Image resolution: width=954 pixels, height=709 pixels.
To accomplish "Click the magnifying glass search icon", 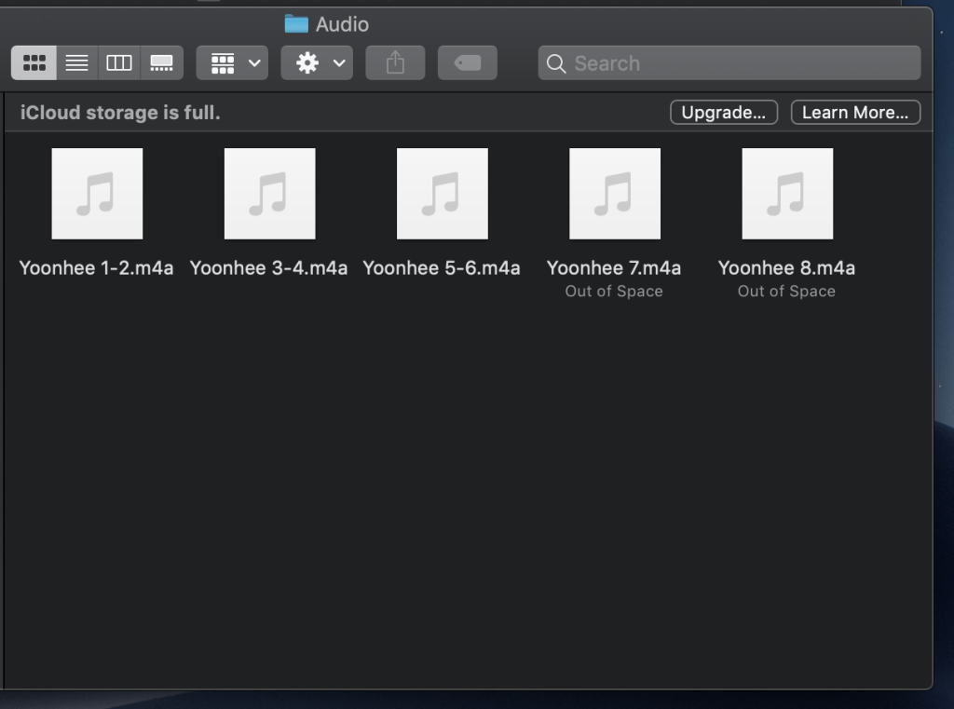I will pyautogui.click(x=556, y=63).
